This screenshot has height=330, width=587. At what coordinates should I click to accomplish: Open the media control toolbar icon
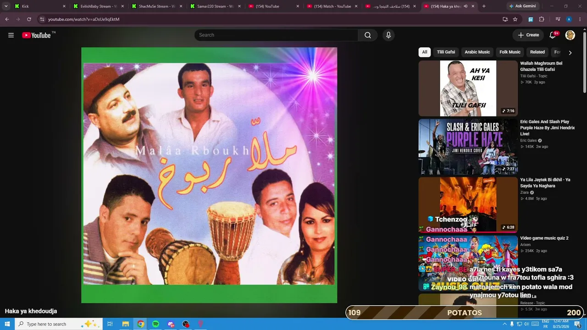pyautogui.click(x=558, y=19)
